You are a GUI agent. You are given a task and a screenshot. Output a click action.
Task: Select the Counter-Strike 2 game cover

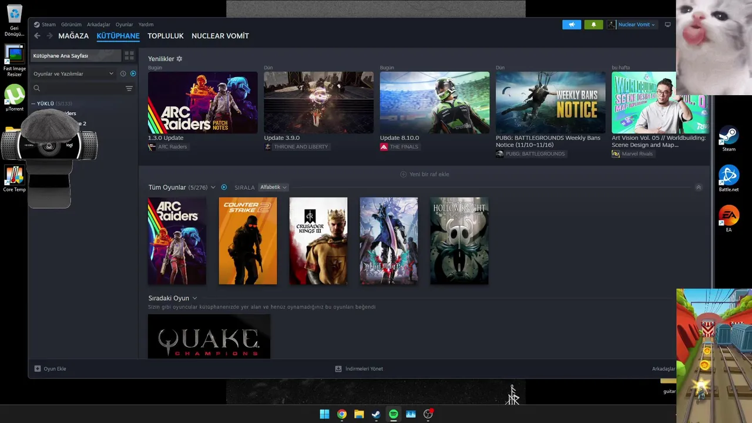coord(248,241)
